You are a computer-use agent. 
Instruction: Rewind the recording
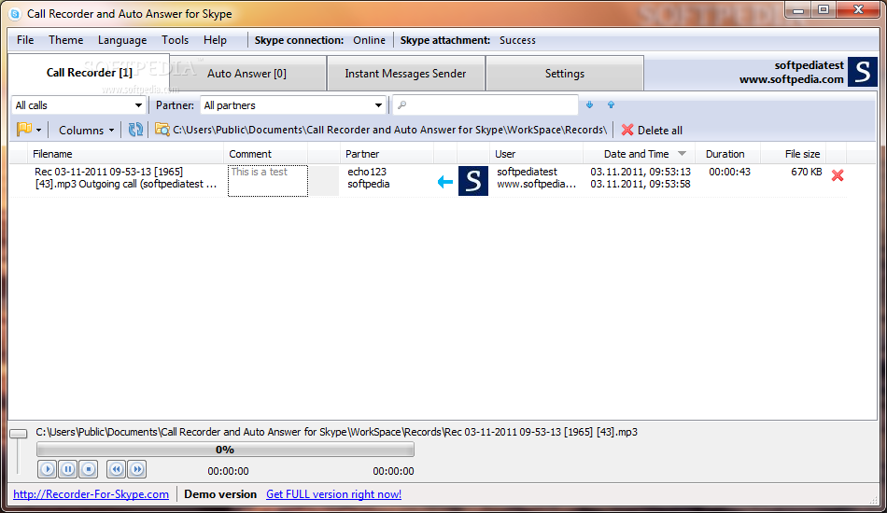pos(117,469)
